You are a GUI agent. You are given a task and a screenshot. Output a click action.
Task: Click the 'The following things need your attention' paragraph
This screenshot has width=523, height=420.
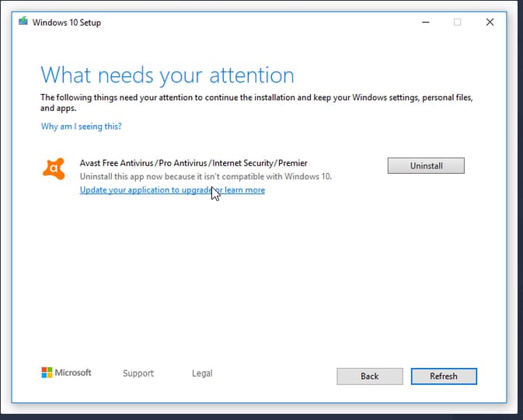pyautogui.click(x=256, y=102)
